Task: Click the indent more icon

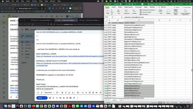Action: pyautogui.click(x=93, y=93)
